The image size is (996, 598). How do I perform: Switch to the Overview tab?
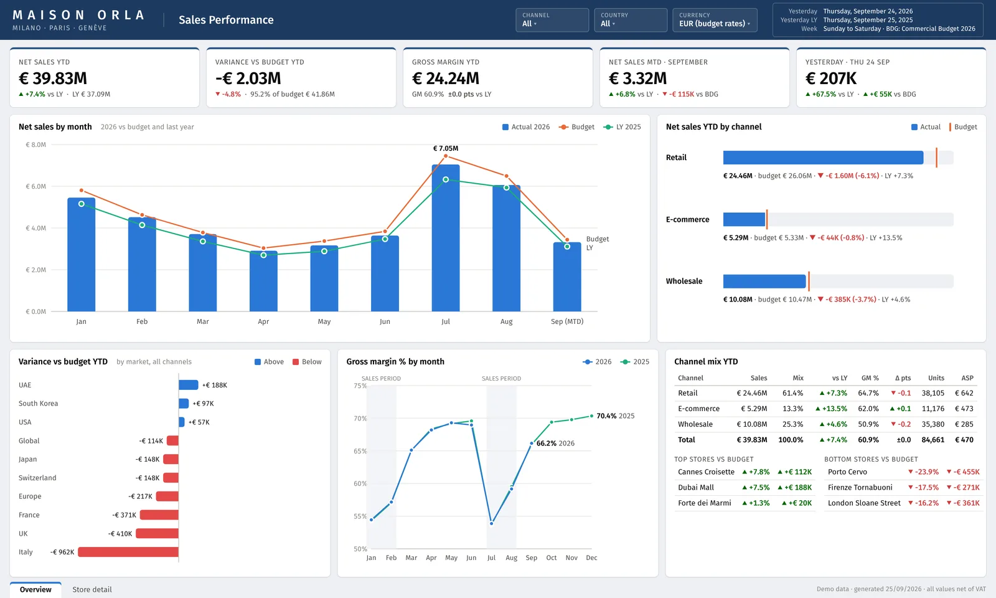(x=35, y=590)
